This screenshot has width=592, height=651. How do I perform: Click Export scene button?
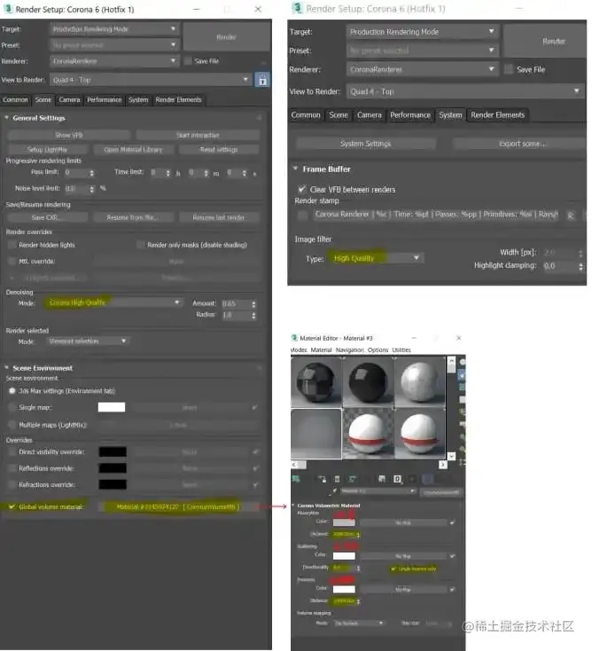[x=522, y=144]
